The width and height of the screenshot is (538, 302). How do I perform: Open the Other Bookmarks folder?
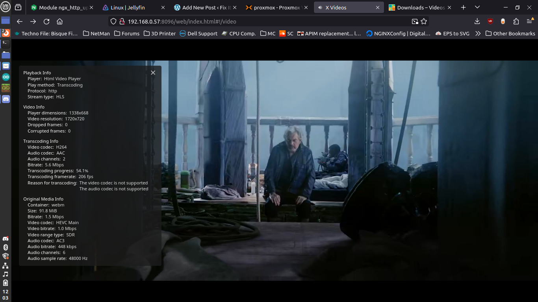[510, 33]
